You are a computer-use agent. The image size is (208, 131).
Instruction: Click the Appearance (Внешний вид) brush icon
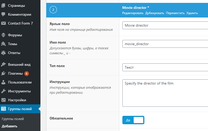point(3,64)
